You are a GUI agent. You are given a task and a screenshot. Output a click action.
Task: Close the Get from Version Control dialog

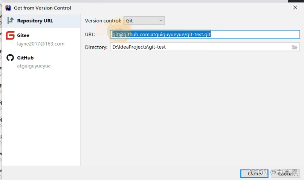coord(295,8)
